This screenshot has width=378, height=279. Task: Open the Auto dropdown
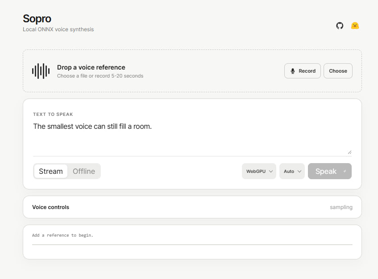292,171
